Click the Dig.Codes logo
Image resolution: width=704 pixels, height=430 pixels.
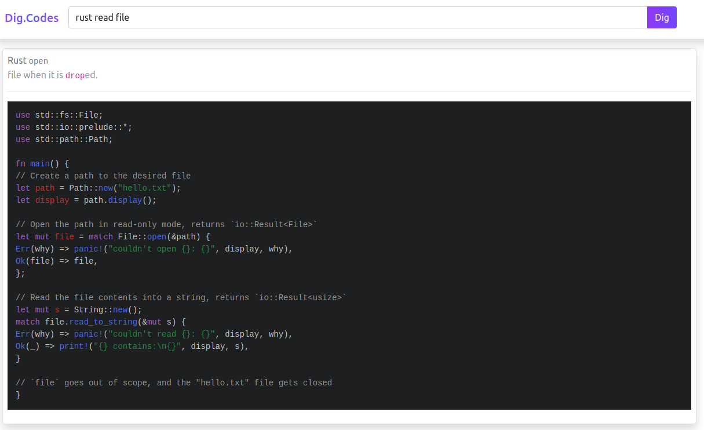pyautogui.click(x=31, y=17)
